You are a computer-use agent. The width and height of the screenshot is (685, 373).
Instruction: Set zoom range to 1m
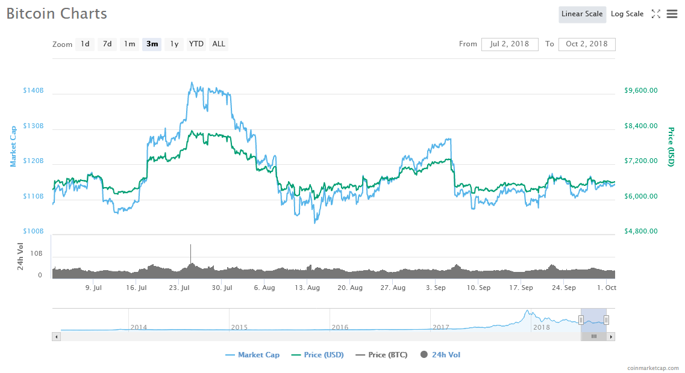click(130, 44)
